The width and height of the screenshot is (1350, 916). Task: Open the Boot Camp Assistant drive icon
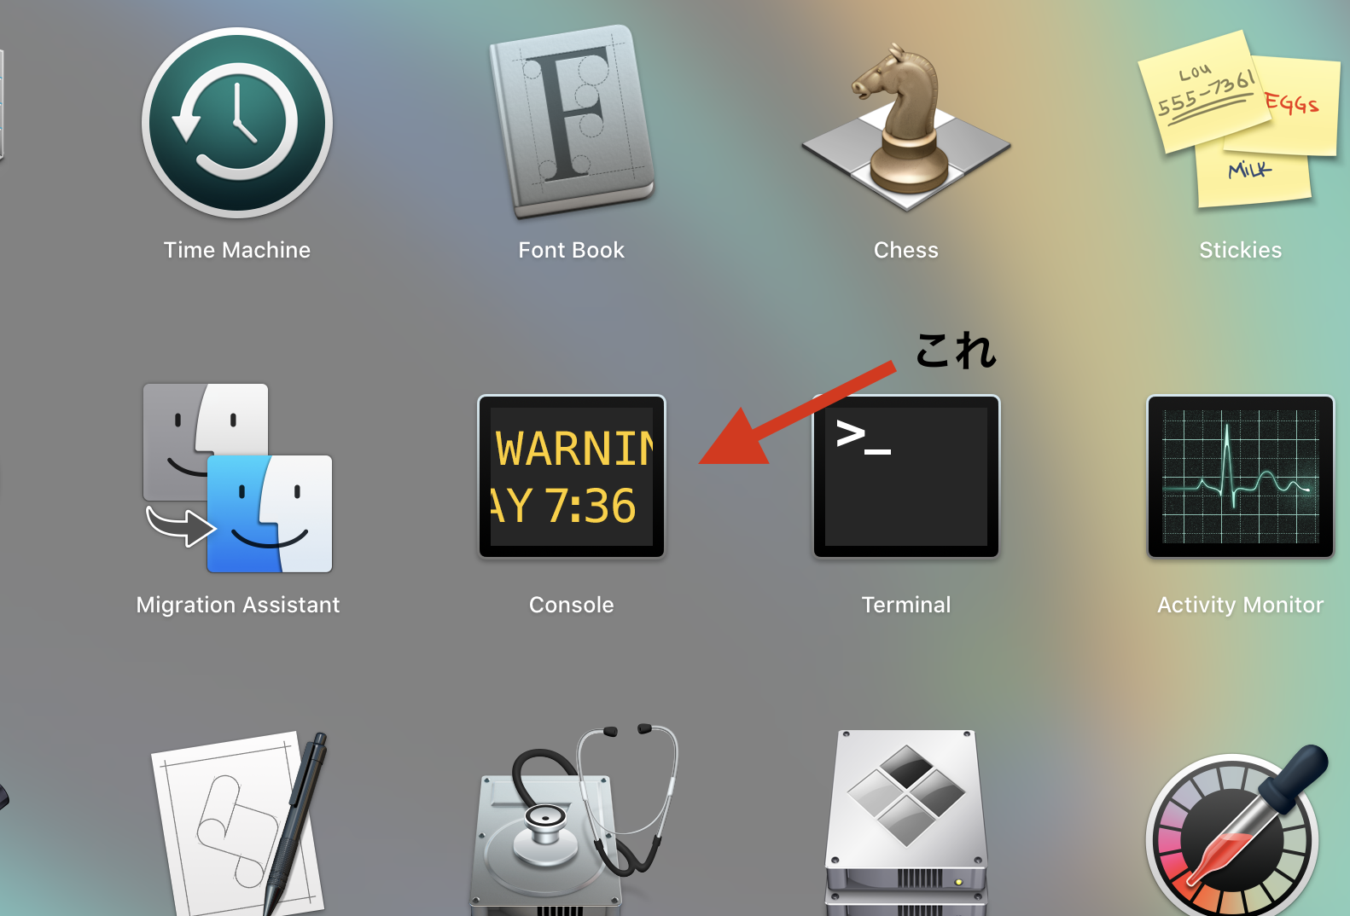point(906,823)
